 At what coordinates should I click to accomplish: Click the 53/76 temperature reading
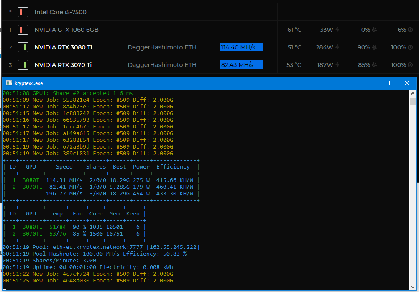pyautogui.click(x=57, y=234)
